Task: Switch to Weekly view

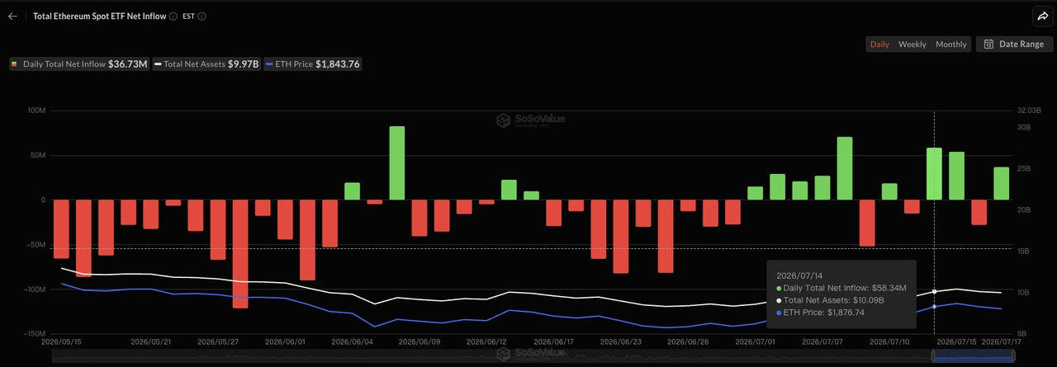Action: [x=912, y=45]
